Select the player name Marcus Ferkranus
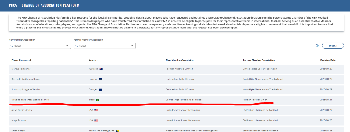 [21, 69]
